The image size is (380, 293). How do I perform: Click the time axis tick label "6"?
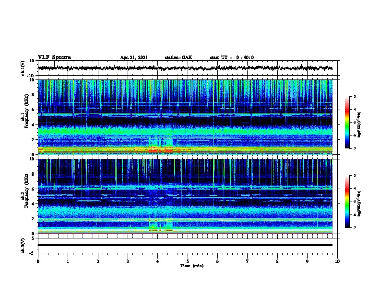[x=218, y=261]
